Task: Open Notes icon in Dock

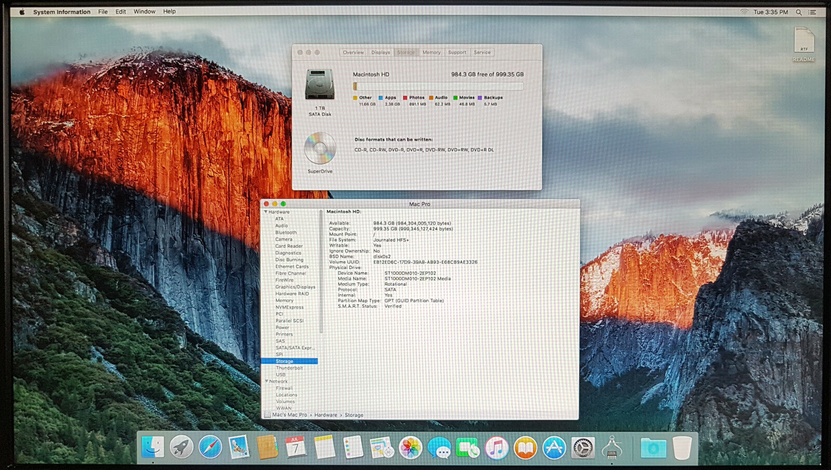Action: pos(325,447)
